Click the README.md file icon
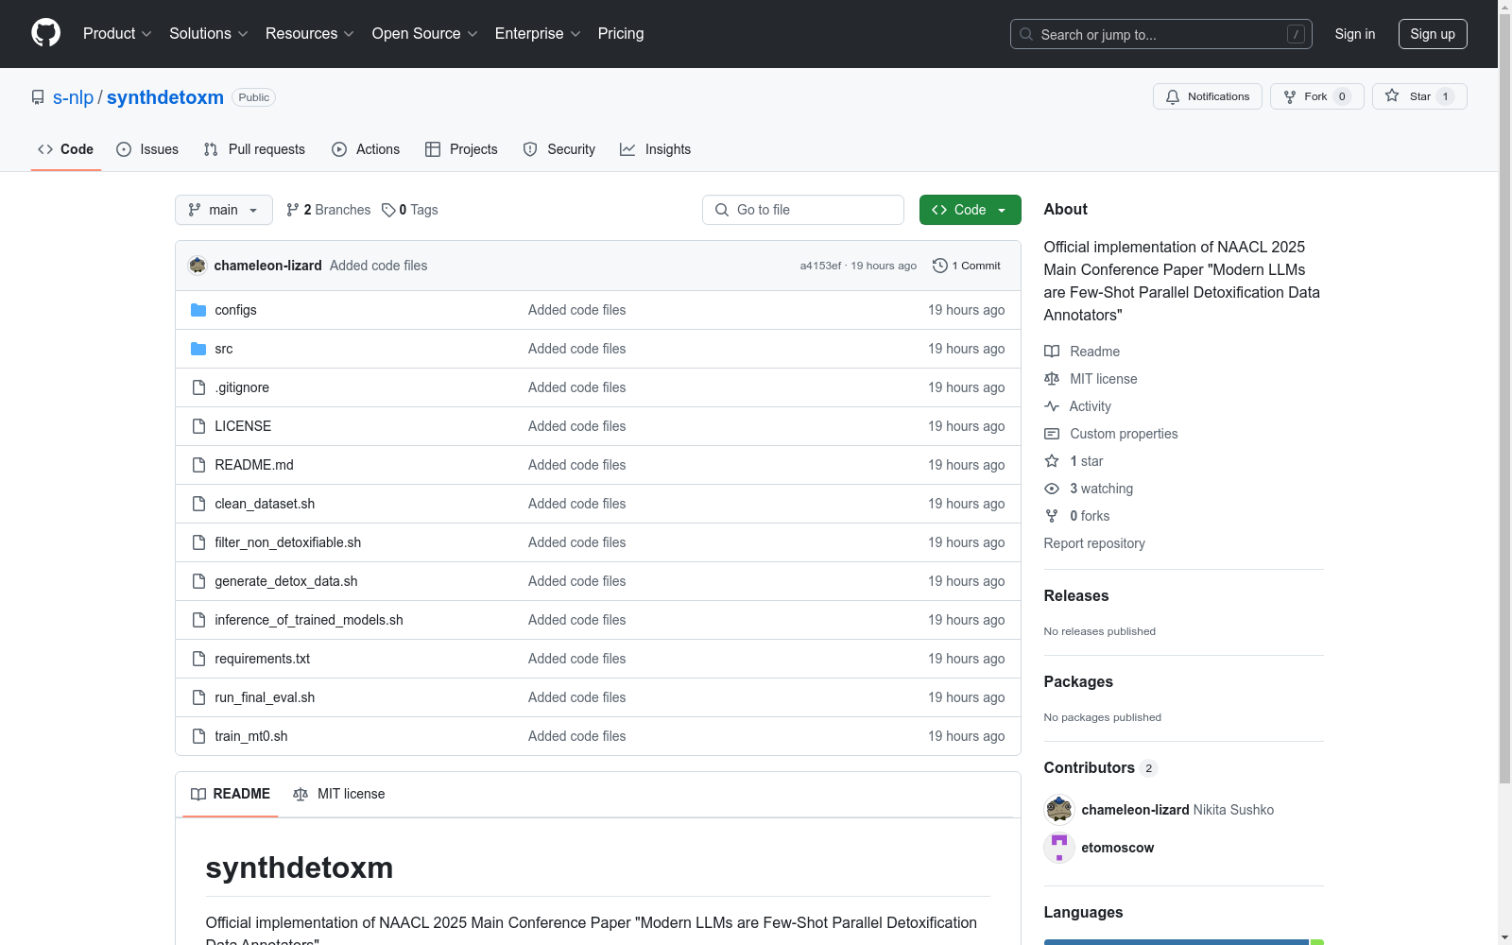Image resolution: width=1512 pixels, height=945 pixels. coord(198,465)
